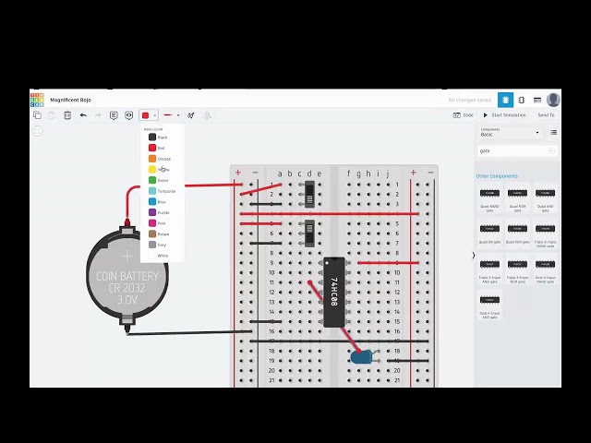Switch to circuit view icon
This screenshot has width=591, height=443.
coord(505,100)
